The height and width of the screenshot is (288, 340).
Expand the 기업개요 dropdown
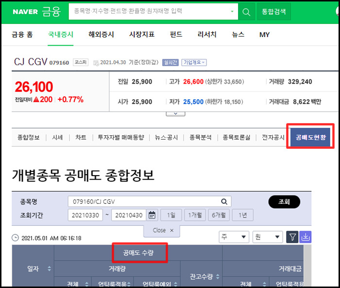[194, 63]
